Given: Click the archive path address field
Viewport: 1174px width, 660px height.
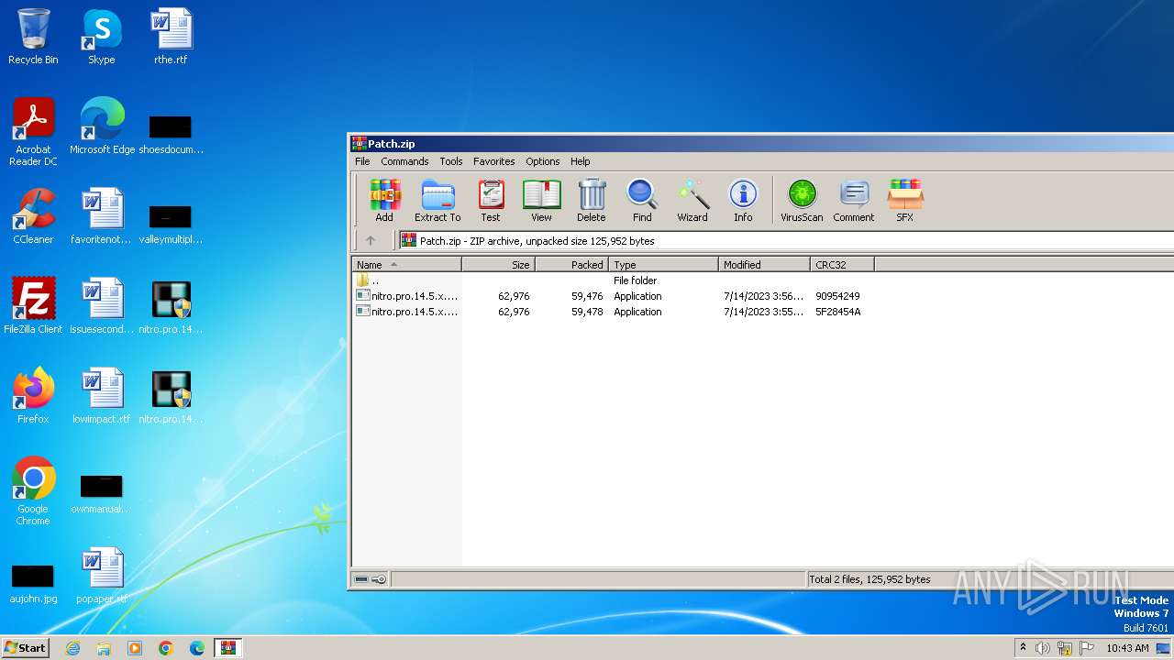Looking at the screenshot, I should pos(786,241).
